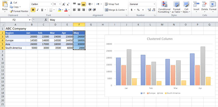Screen dimensions: 218x107
Task: Click Merge & Center
Action: [115, 10]
